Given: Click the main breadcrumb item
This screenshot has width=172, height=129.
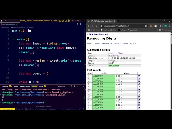Looking at the screenshot, I should [x=30, y=27].
